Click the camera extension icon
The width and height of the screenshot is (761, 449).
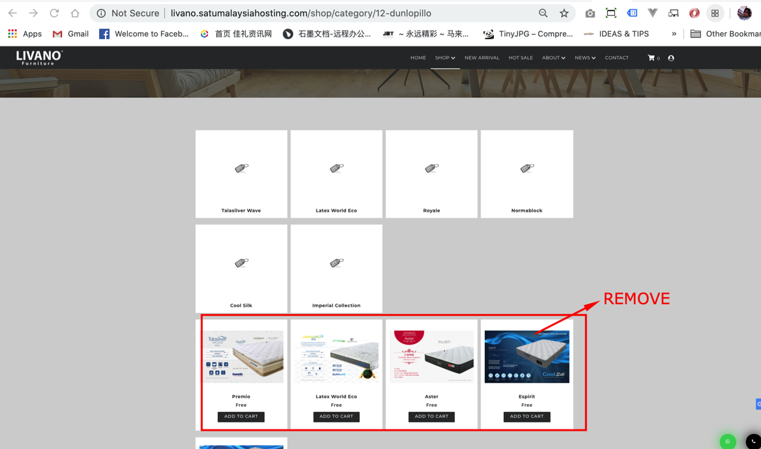pos(590,13)
